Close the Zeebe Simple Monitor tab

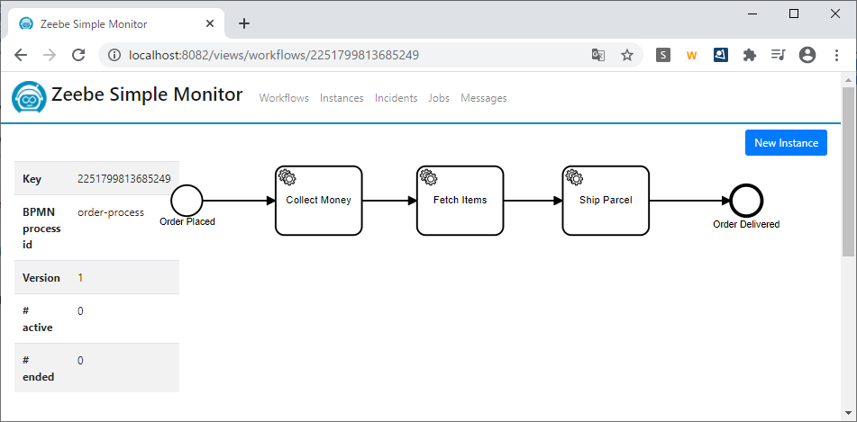tap(211, 24)
